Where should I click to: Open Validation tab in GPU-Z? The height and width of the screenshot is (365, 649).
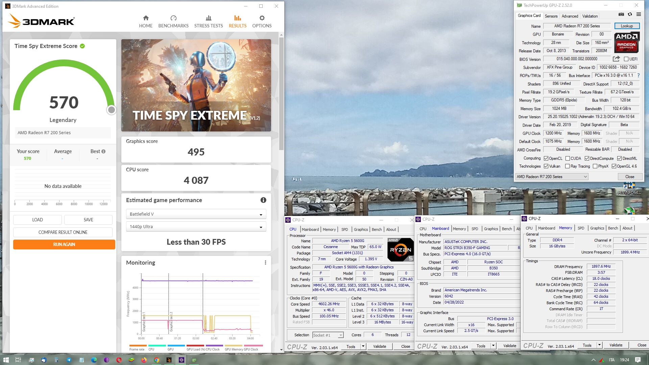pyautogui.click(x=590, y=16)
